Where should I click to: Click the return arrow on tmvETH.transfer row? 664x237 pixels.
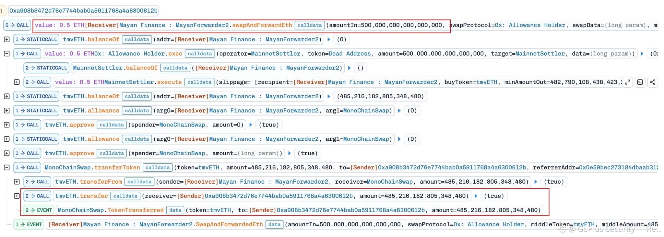(476, 196)
